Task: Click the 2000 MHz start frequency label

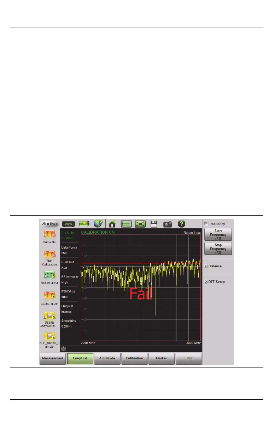Action: pyautogui.click(x=88, y=343)
